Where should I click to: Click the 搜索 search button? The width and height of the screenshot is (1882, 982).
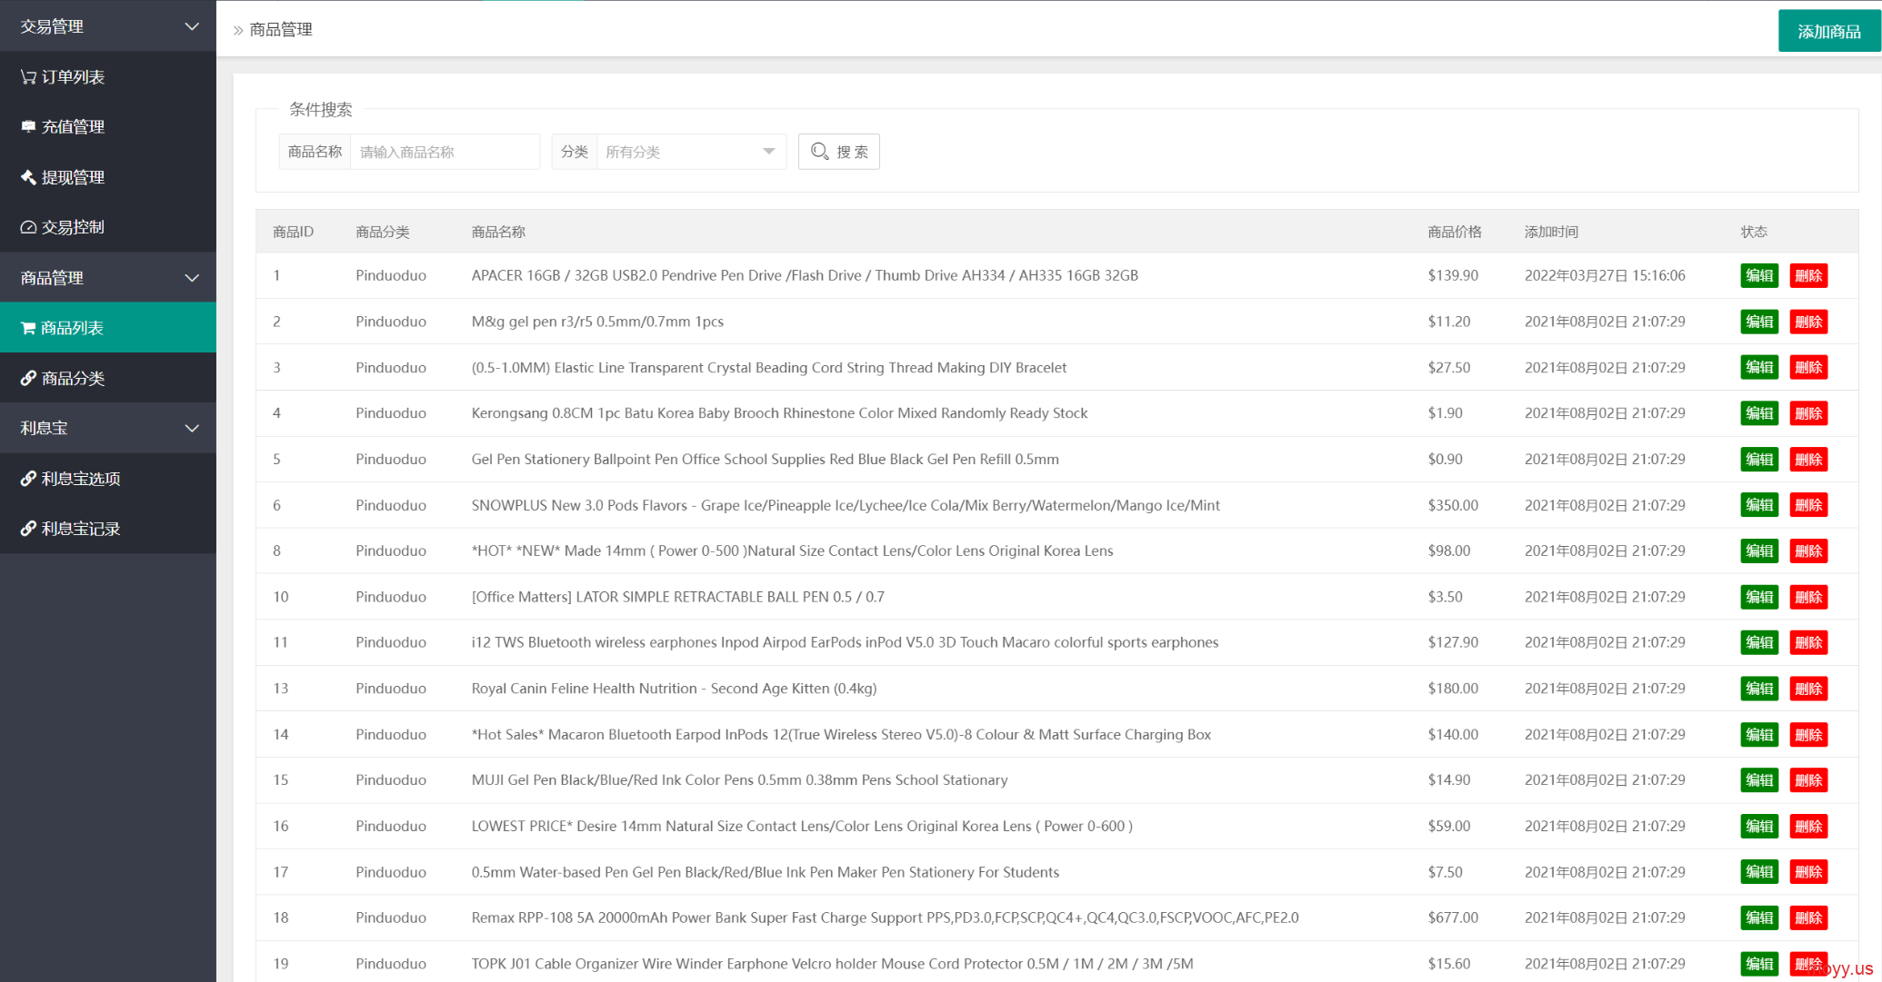click(838, 152)
